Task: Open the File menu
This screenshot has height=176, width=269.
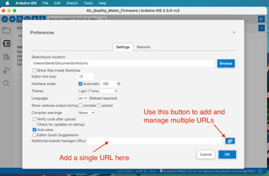Action: click(x=45, y=3)
